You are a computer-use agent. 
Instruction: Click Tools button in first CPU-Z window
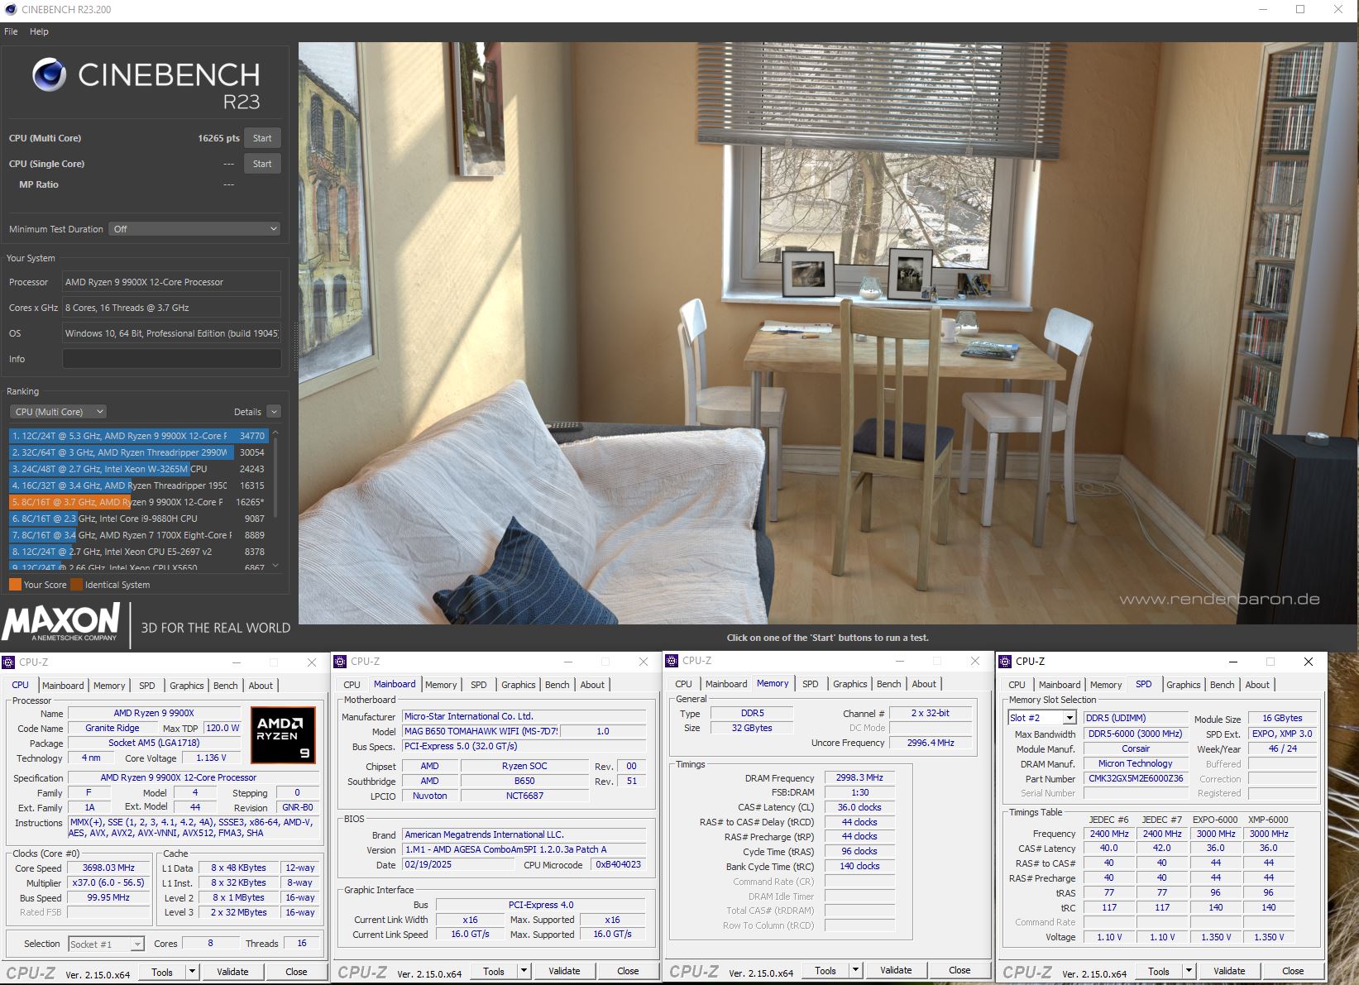[162, 972]
